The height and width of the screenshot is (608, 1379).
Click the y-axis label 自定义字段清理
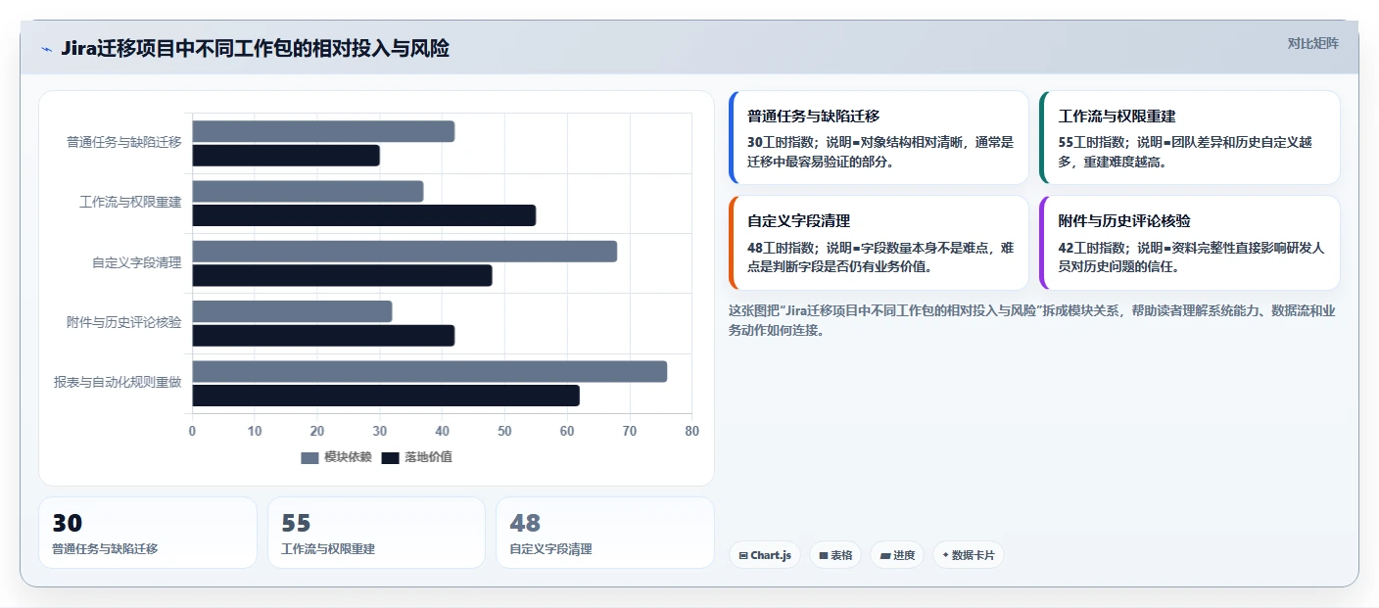(137, 262)
